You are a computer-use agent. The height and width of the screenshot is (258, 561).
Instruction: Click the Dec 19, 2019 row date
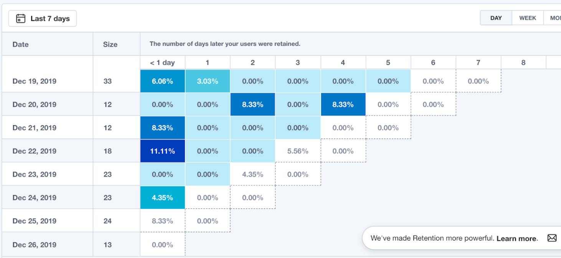[34, 81]
